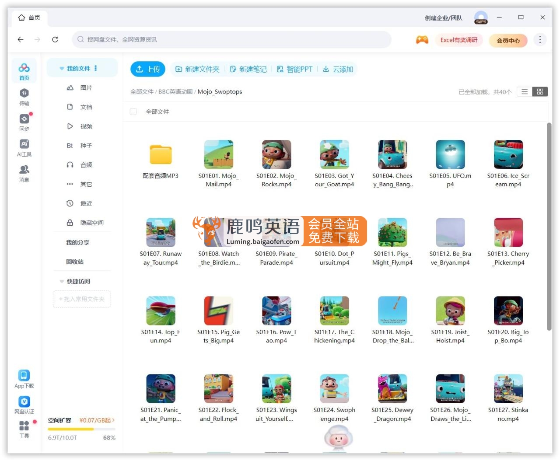560x461 pixels.
Task: Open the three-dot menu beside 我的文件
Action: 96,69
